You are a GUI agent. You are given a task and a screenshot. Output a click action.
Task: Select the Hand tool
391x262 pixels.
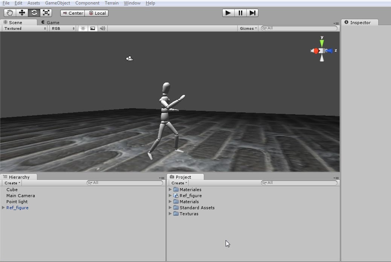10,13
